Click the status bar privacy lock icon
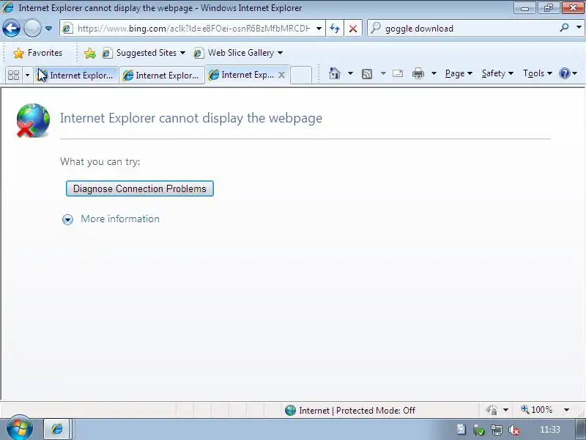The width and height of the screenshot is (586, 440). click(492, 410)
